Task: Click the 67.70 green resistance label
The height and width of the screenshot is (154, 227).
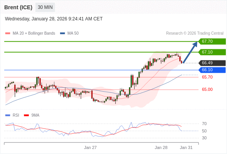Action: [x=212, y=42]
